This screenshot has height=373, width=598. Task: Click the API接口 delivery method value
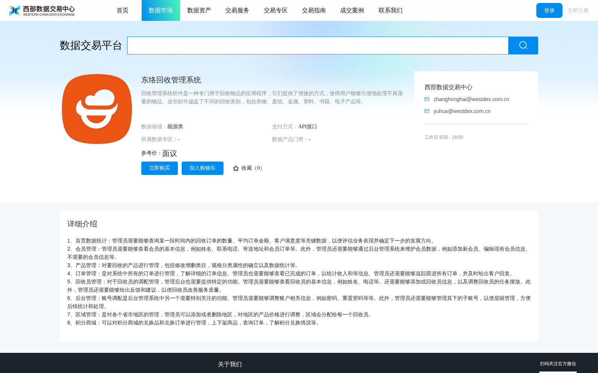point(308,127)
